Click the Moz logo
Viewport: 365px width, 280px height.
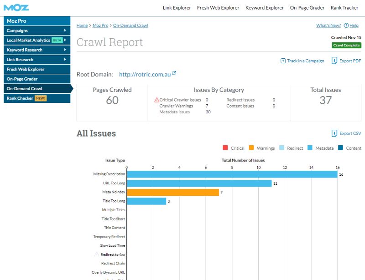click(16, 8)
